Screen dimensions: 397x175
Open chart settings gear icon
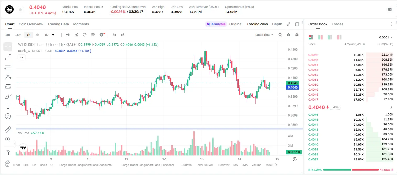[297, 35]
